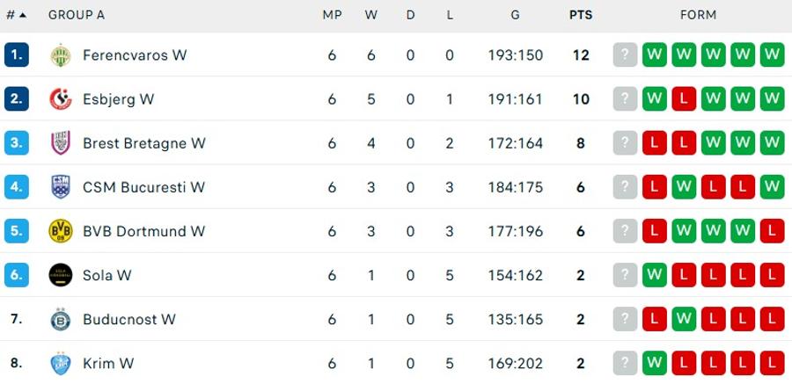
Task: Open Ferencvaros W team name link
Action: point(135,55)
